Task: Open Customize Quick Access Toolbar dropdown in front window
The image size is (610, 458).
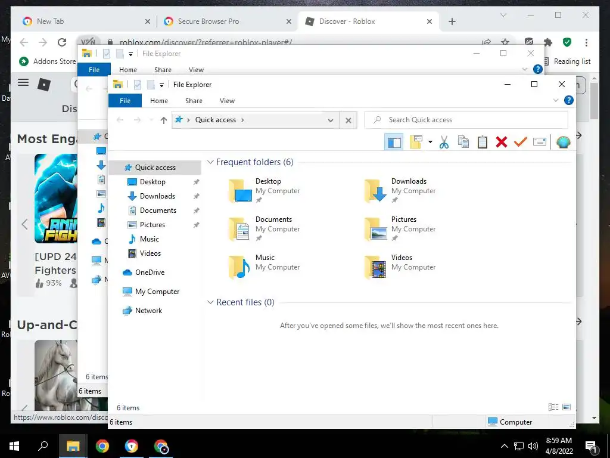Action: [x=161, y=85]
